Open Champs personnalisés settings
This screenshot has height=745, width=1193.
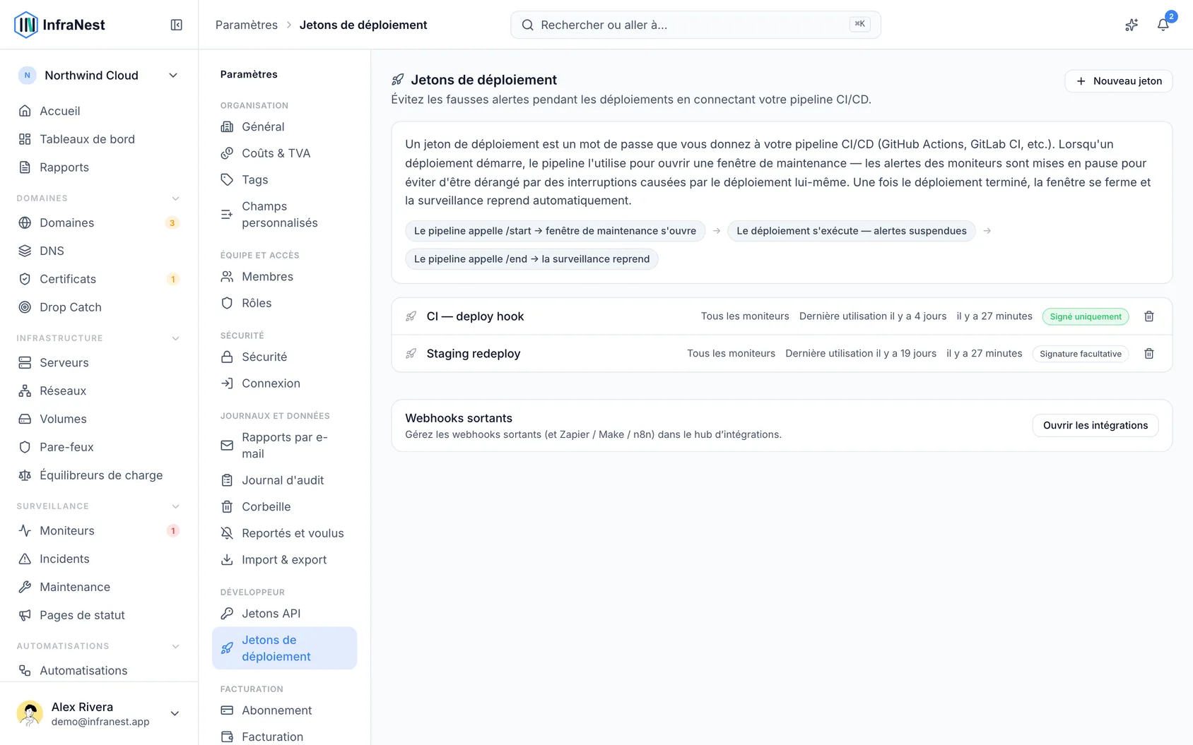click(x=284, y=215)
